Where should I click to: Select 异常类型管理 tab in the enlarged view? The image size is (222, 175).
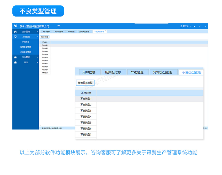point(163,72)
